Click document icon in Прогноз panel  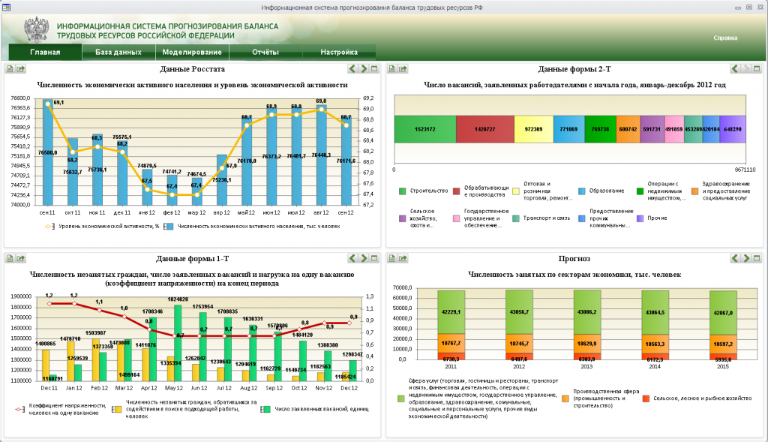pyautogui.click(x=392, y=258)
